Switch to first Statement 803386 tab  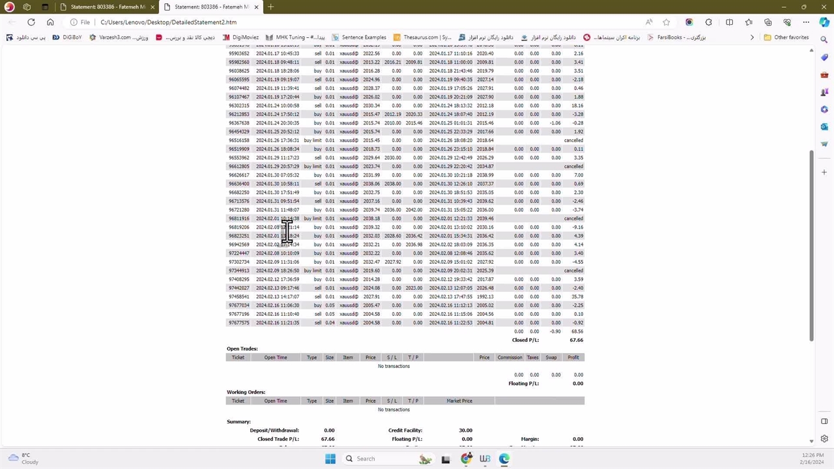click(108, 7)
